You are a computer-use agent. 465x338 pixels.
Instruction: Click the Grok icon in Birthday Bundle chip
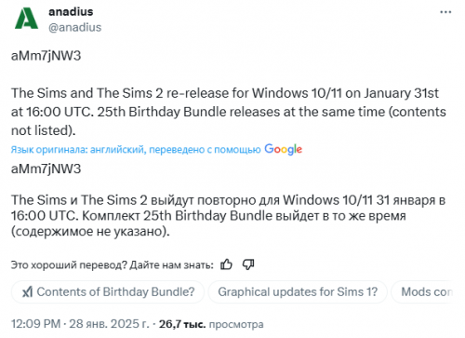[27, 292]
